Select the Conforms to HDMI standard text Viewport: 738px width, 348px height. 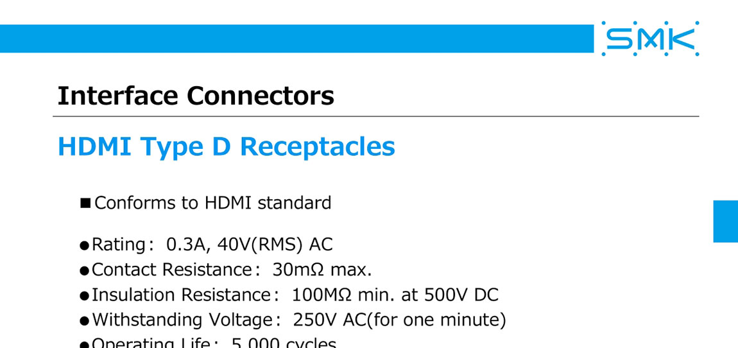point(212,203)
